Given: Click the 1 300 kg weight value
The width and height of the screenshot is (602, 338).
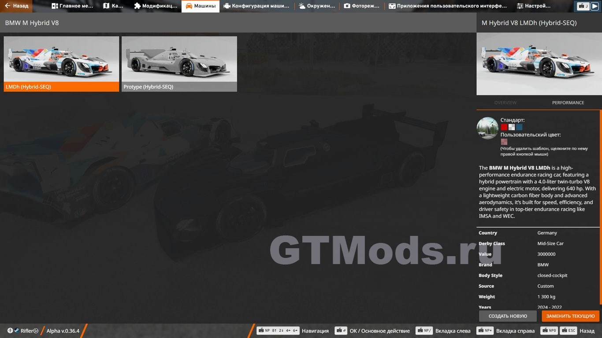Looking at the screenshot, I should (546, 297).
